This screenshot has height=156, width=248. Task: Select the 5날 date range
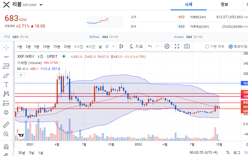click(32, 153)
